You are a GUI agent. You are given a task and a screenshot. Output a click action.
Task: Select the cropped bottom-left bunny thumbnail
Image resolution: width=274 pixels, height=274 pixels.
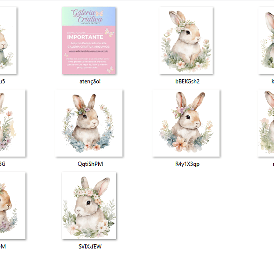pyautogui.click(x=12, y=205)
